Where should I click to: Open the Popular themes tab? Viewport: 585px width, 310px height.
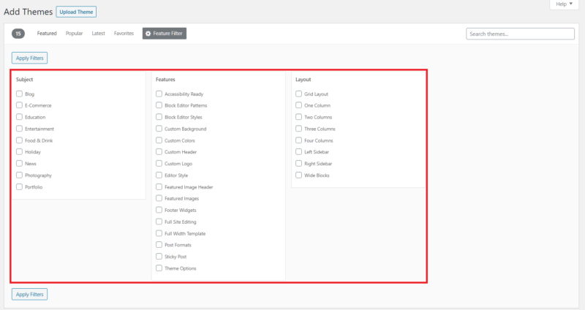coord(74,33)
